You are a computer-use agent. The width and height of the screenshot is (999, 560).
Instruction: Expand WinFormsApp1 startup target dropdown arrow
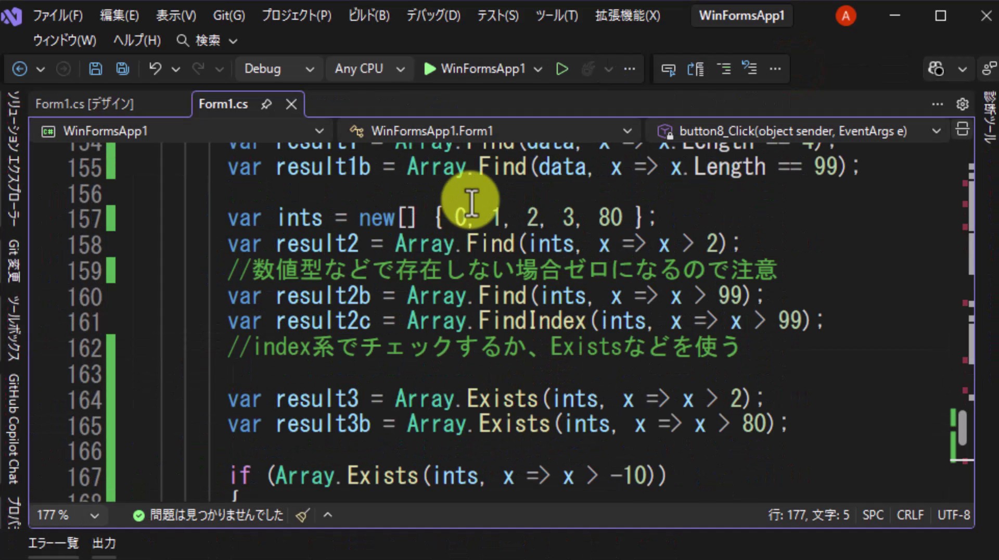point(538,69)
